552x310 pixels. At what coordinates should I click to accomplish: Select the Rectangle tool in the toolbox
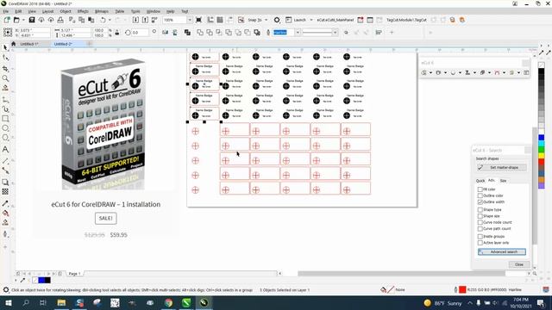[5, 119]
